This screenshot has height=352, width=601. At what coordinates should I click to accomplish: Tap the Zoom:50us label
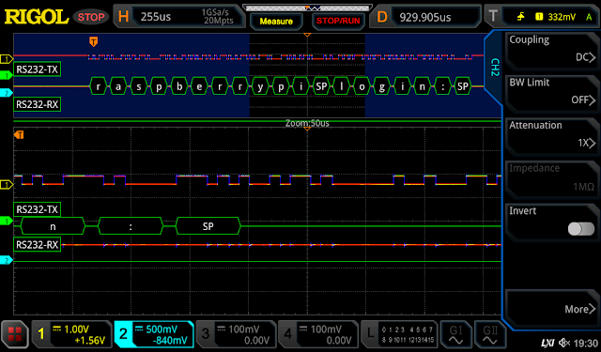307,123
